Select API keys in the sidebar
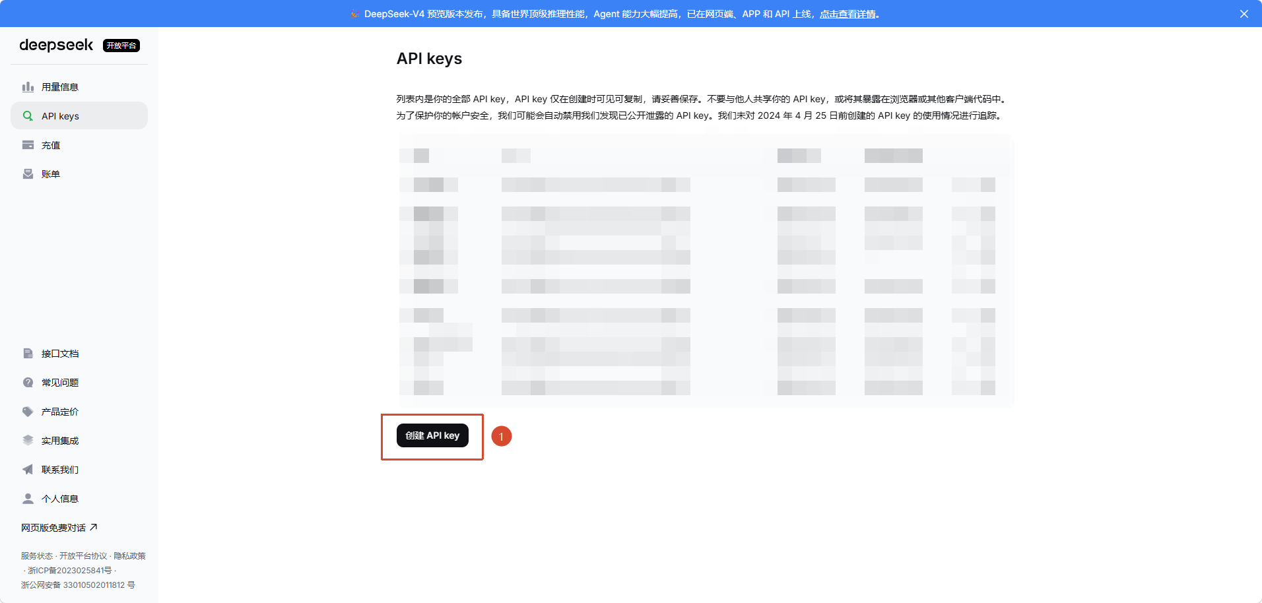This screenshot has width=1262, height=603. pos(79,116)
